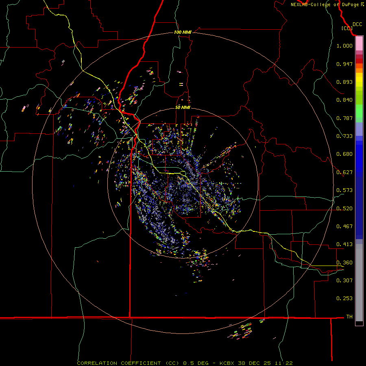
Task: Click the 0.840 scale value
Action: click(x=344, y=100)
